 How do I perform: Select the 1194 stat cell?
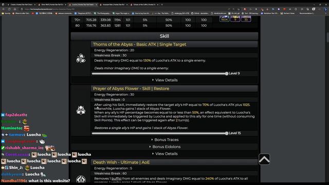tap(118, 20)
